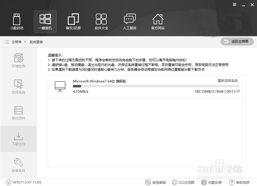Select the 备份资料 backup data step
Viewport: 257px width, 186px height.
(x=18, y=113)
